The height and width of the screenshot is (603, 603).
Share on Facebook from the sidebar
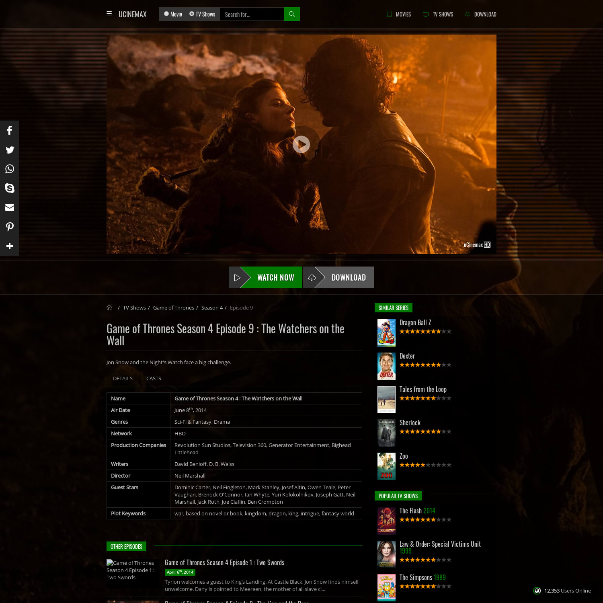tap(10, 130)
